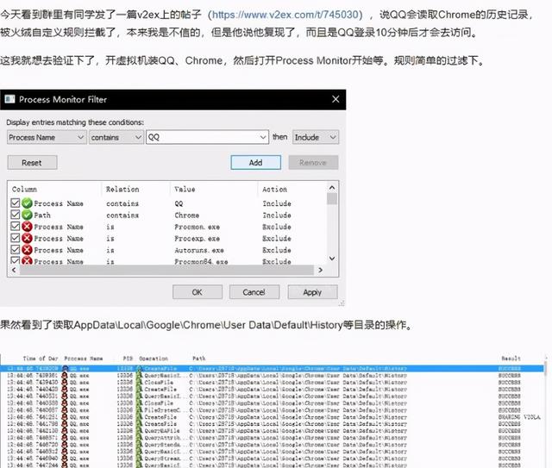Select the Procmon.exe value cell
The height and width of the screenshot is (468, 552).
[198, 227]
